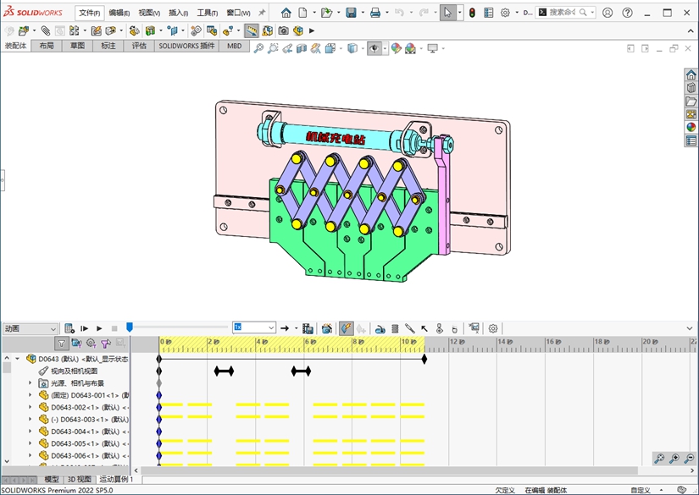699x495 pixels.
Task: Toggle the Autokey button
Action: (x=346, y=328)
